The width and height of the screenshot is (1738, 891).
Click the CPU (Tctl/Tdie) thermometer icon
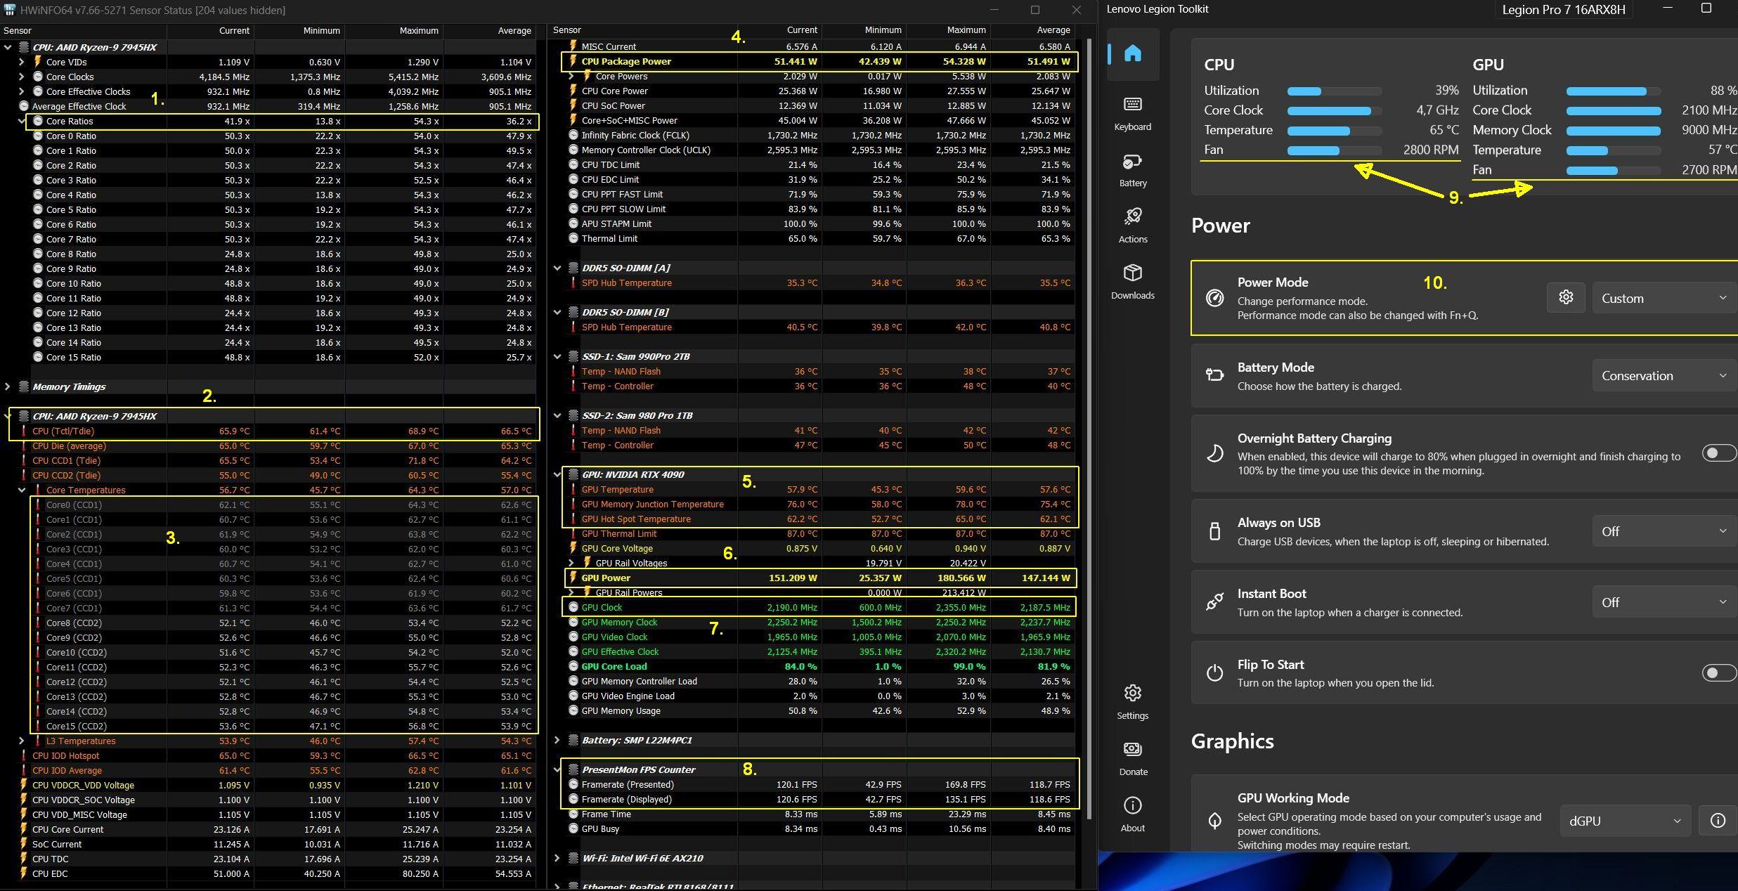(x=24, y=431)
